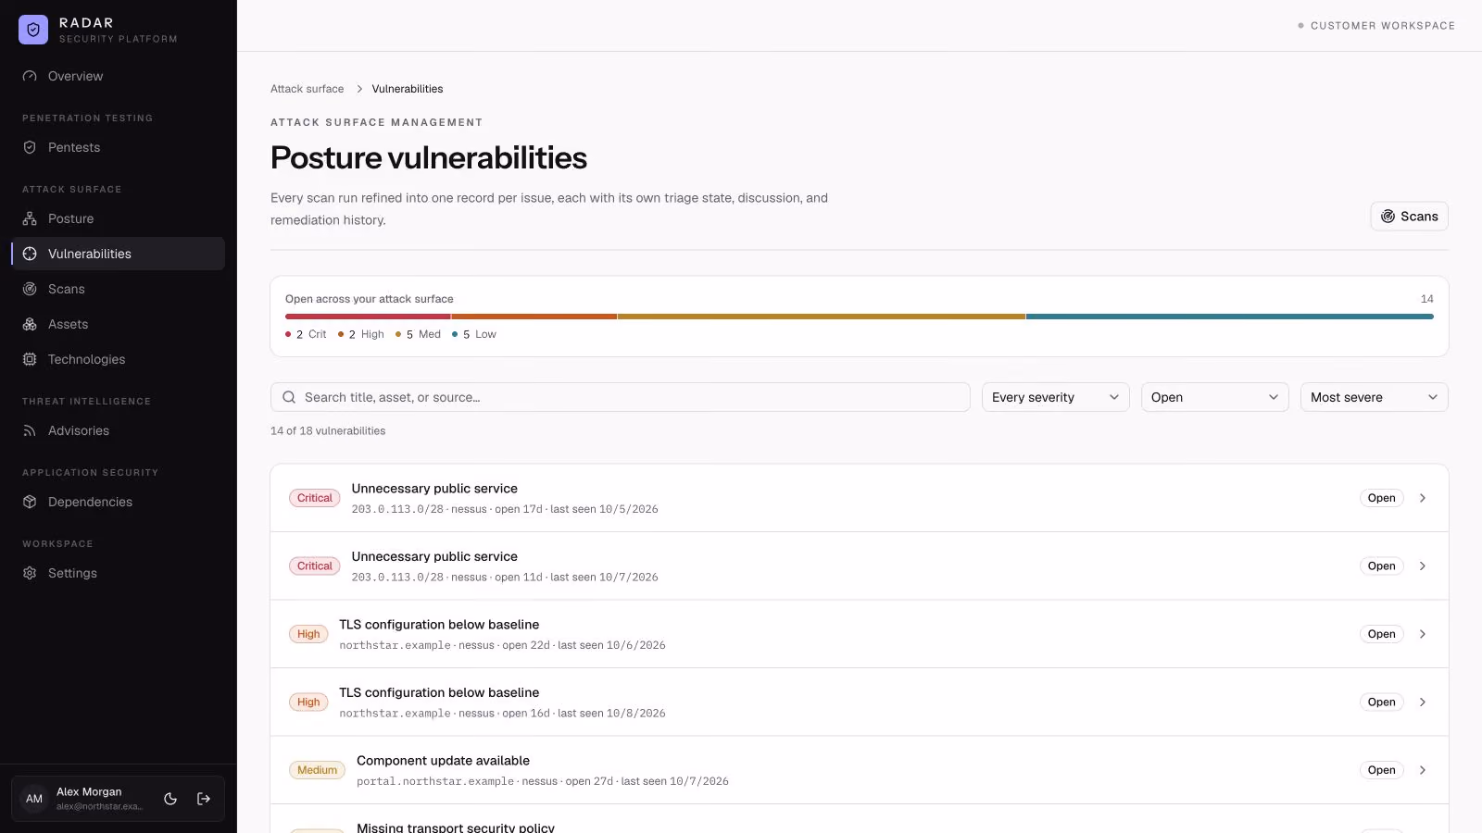Open the Most severe sort dropdown
Image resolution: width=1482 pixels, height=833 pixels.
click(1375, 397)
